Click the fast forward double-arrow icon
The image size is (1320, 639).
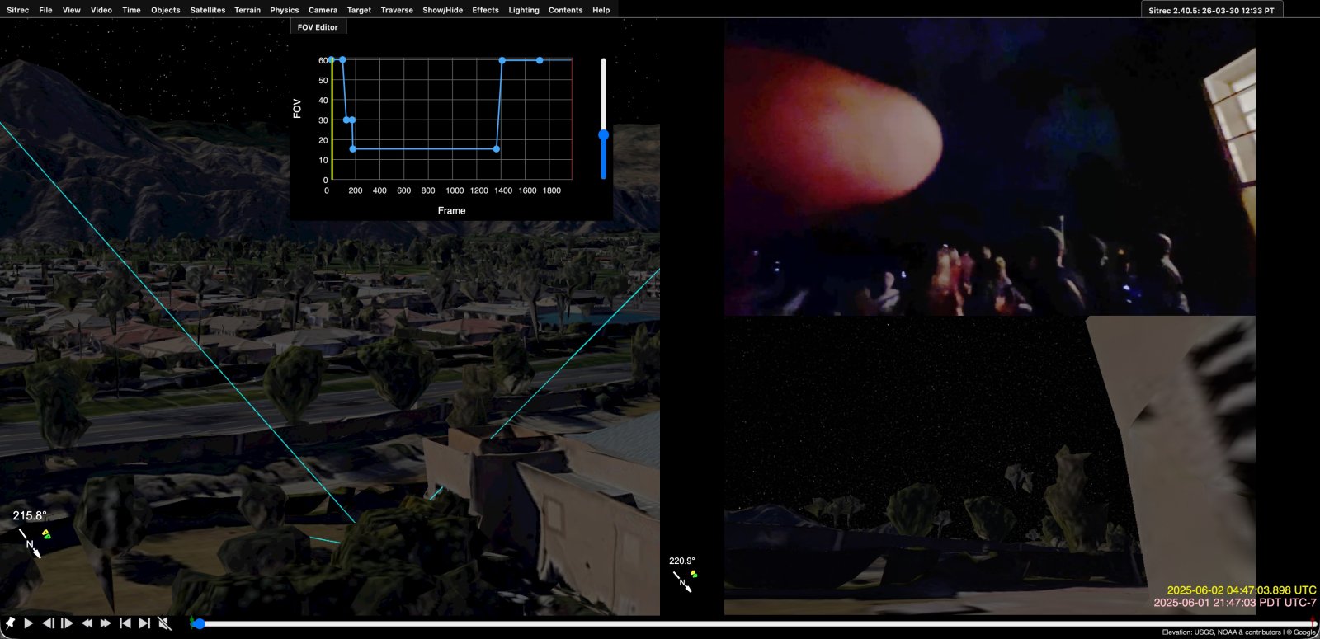(x=106, y=623)
